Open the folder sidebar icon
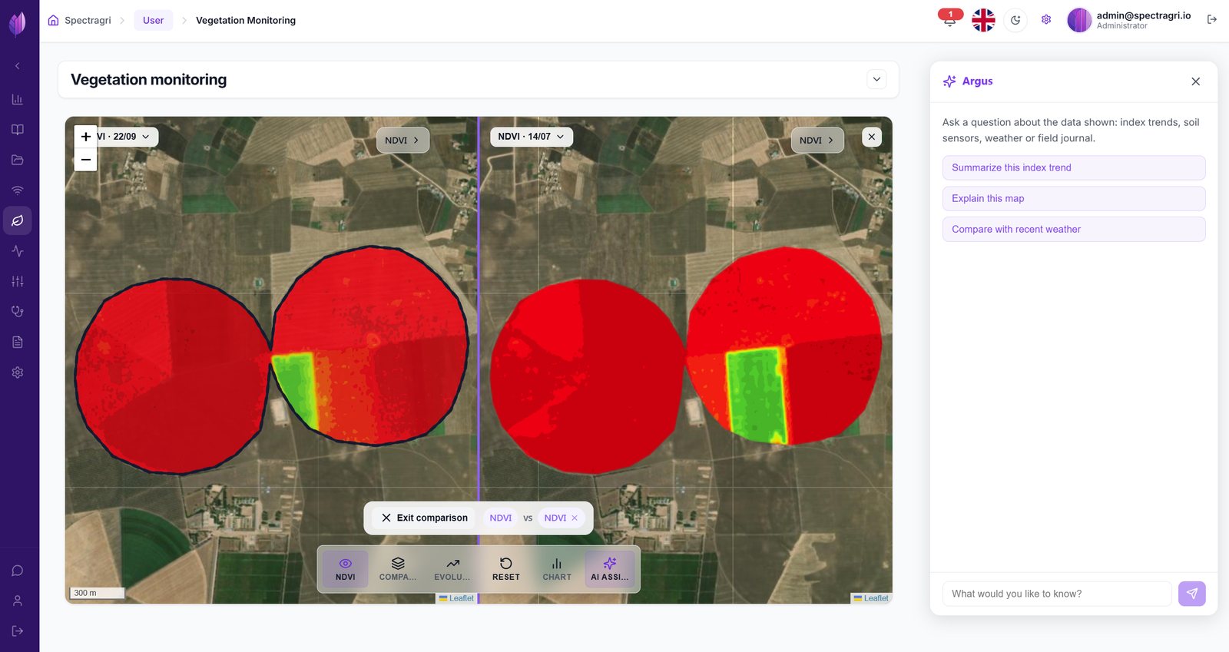The width and height of the screenshot is (1229, 652). [x=17, y=160]
